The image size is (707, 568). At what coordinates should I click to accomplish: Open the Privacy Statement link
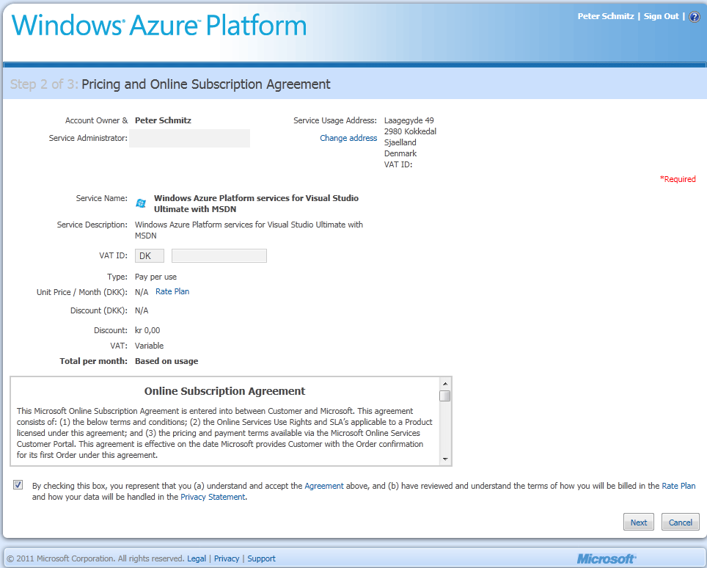click(213, 497)
